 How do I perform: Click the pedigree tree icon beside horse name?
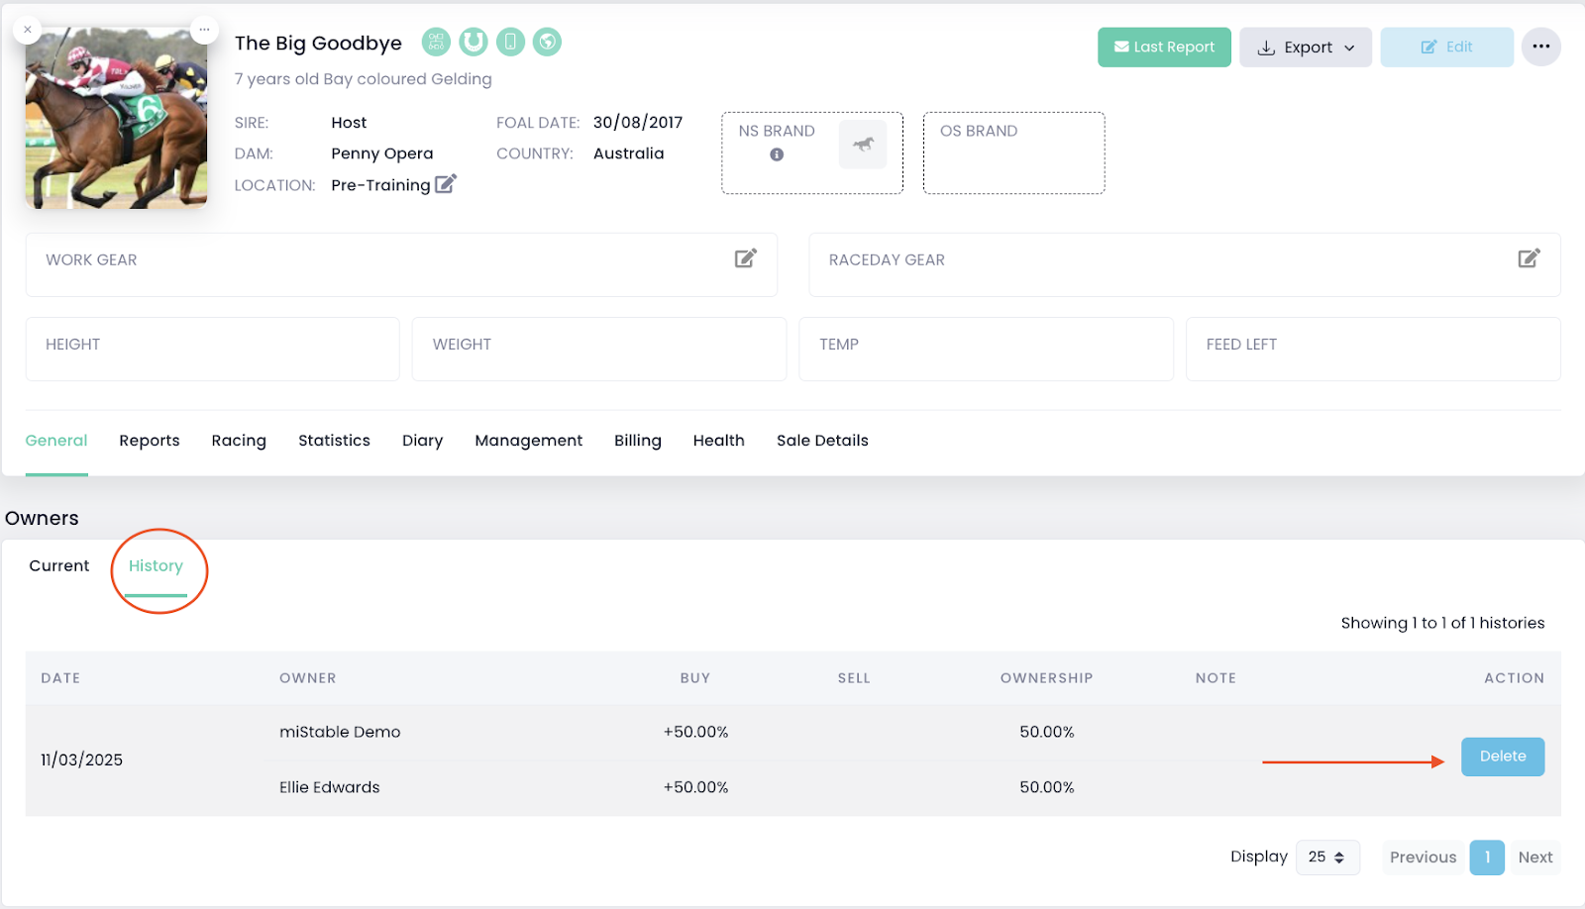tap(436, 42)
